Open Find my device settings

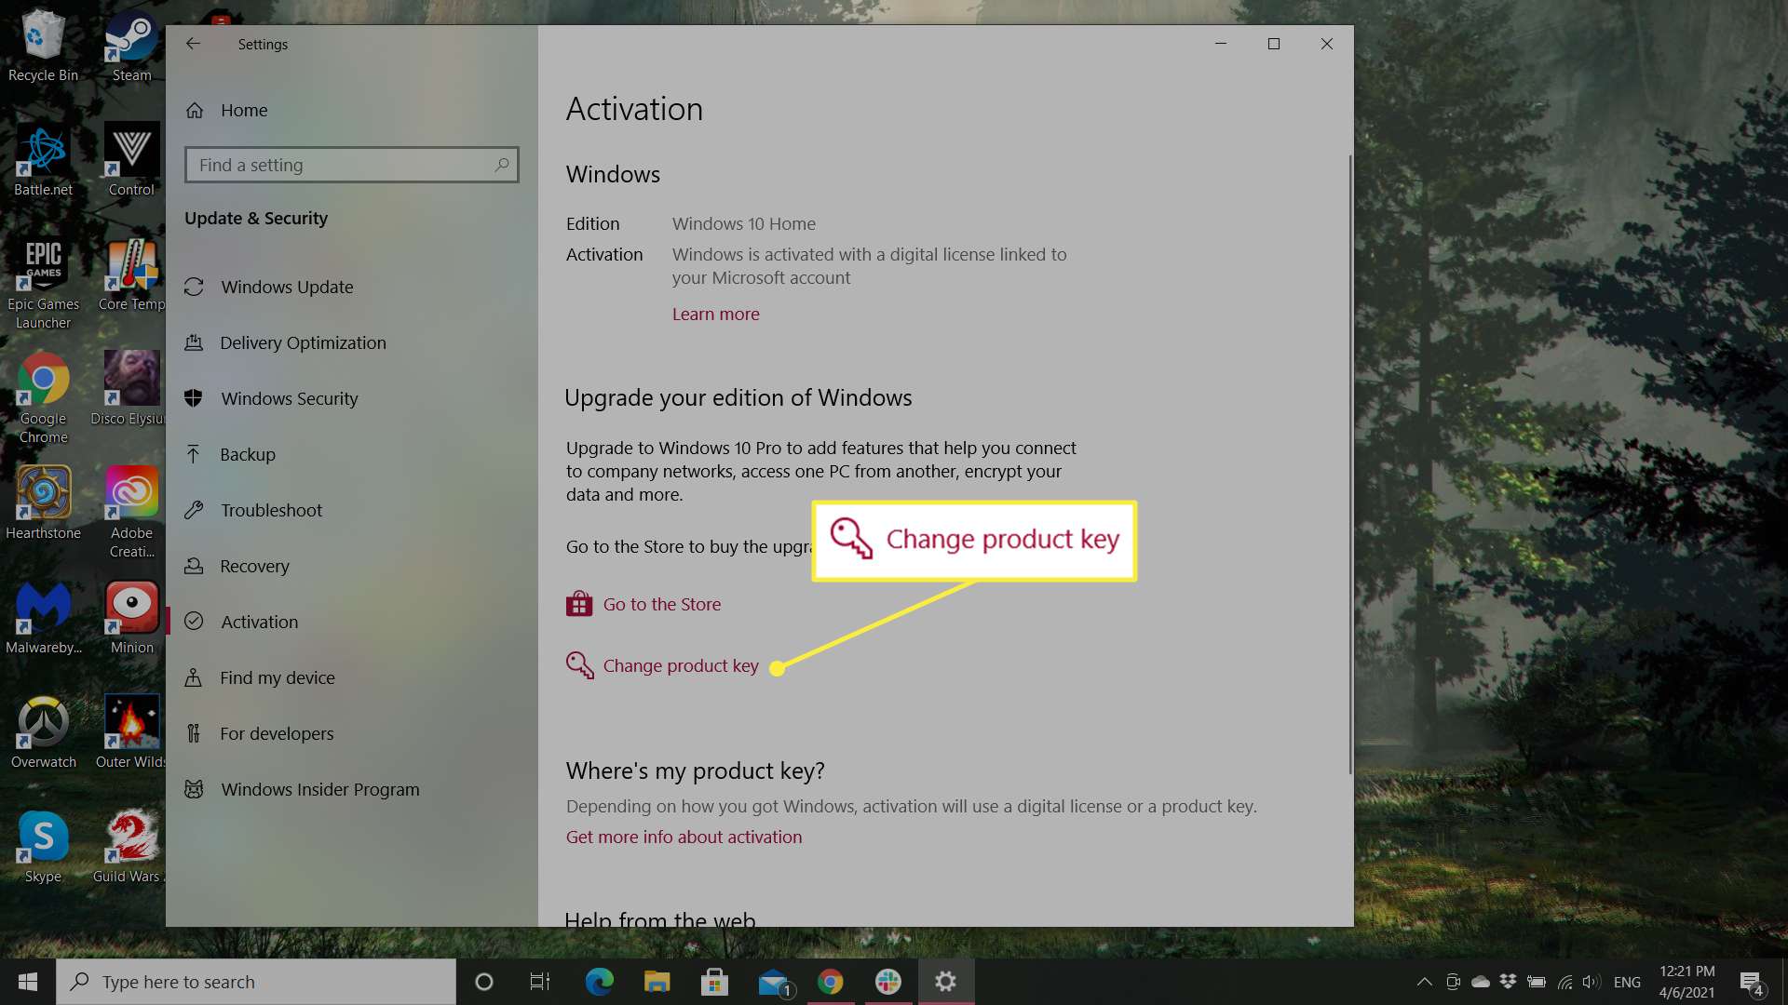278,677
